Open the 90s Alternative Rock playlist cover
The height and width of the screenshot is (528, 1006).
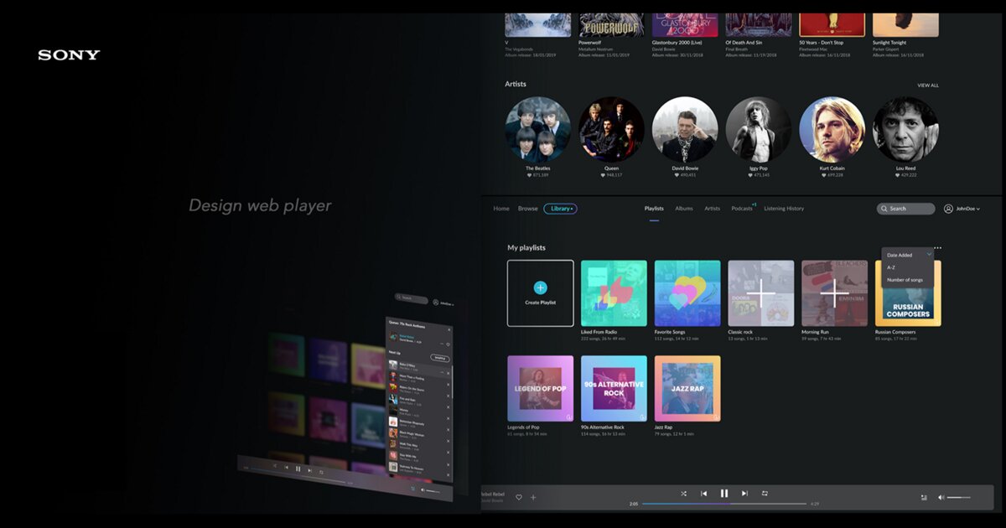click(614, 388)
